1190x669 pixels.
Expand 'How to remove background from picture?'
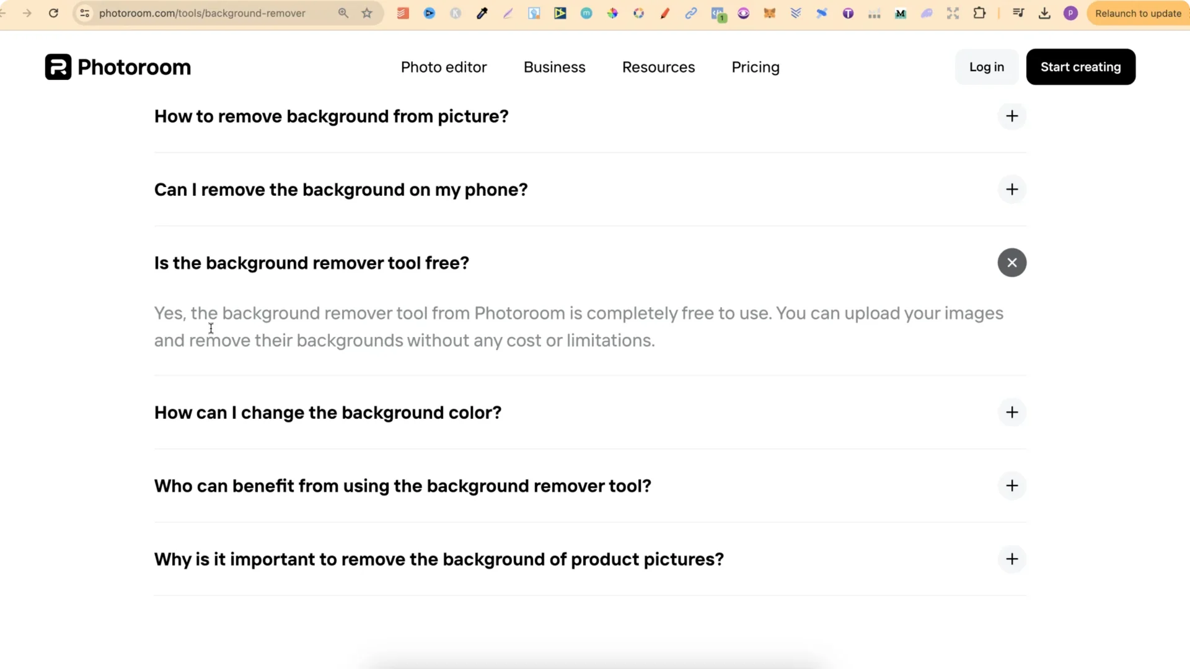(1012, 116)
